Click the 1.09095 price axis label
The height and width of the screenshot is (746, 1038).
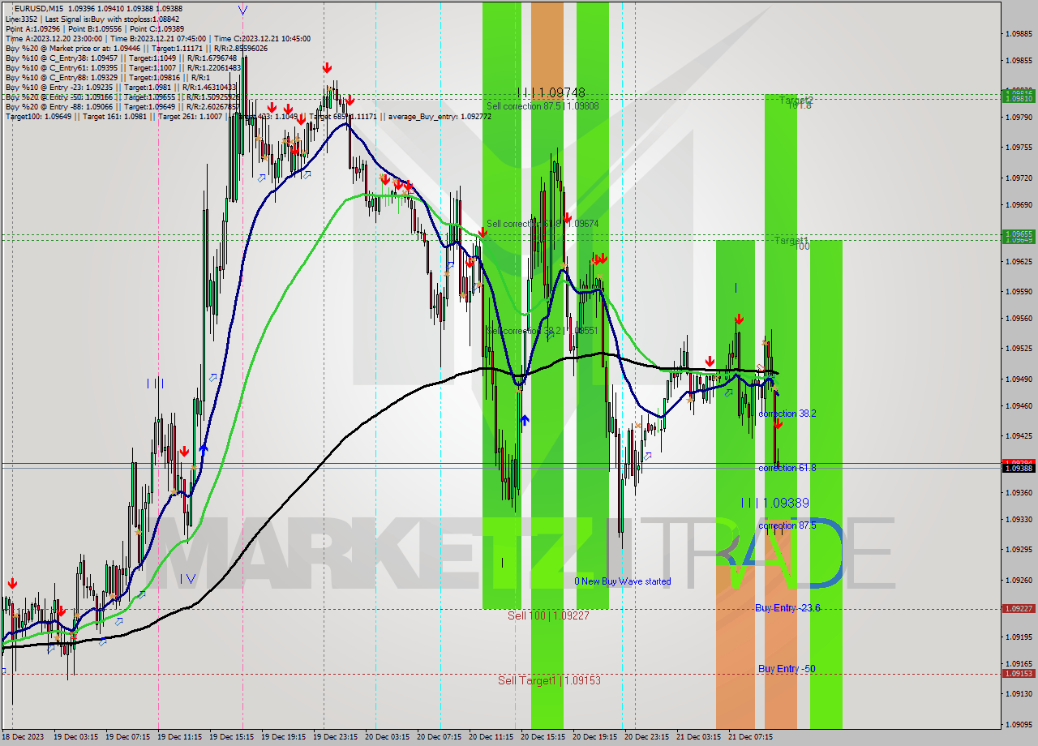1019,724
